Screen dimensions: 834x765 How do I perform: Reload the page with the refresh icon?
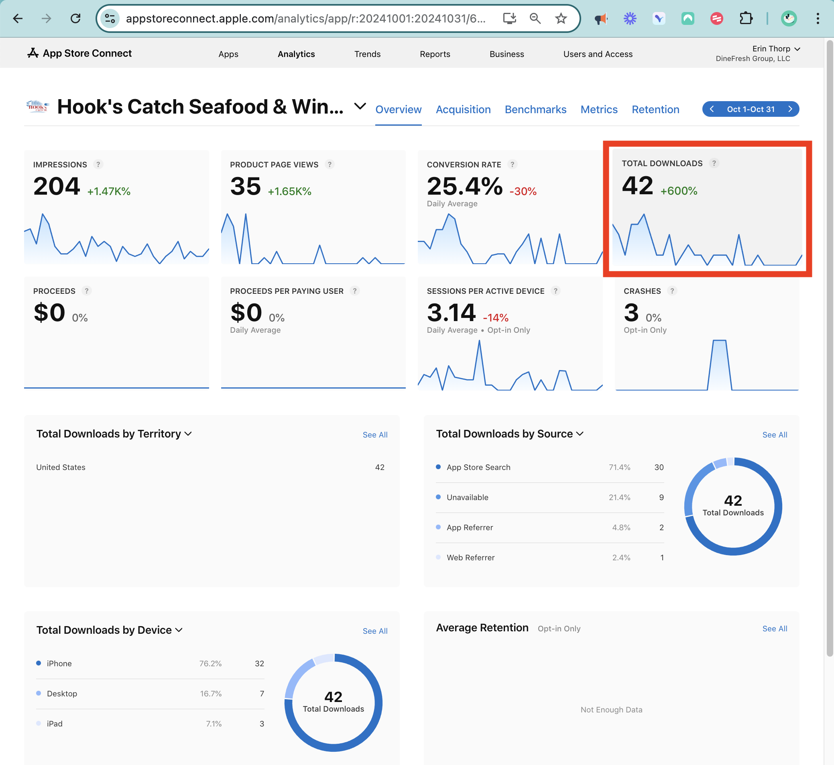[75, 18]
